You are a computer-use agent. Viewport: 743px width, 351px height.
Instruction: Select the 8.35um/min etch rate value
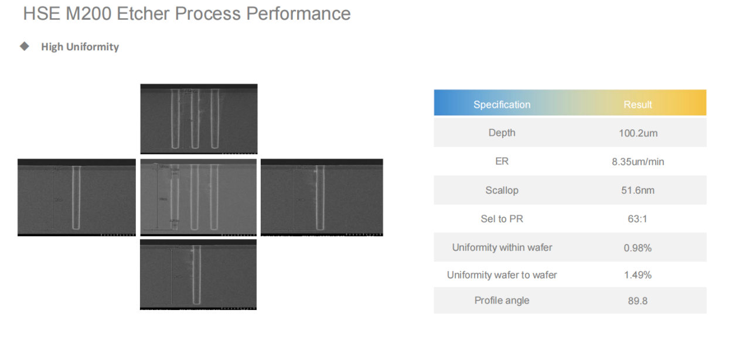click(638, 162)
